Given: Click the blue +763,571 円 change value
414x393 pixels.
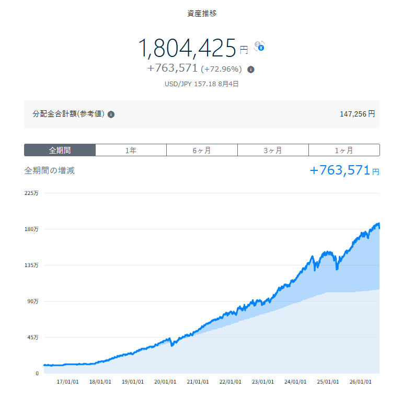Looking at the screenshot, I should (344, 170).
